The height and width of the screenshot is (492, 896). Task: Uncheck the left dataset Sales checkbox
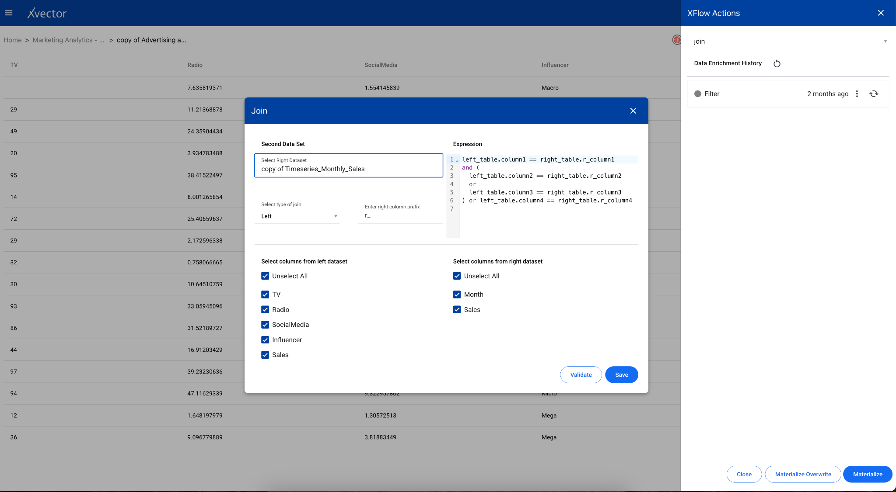pyautogui.click(x=265, y=355)
